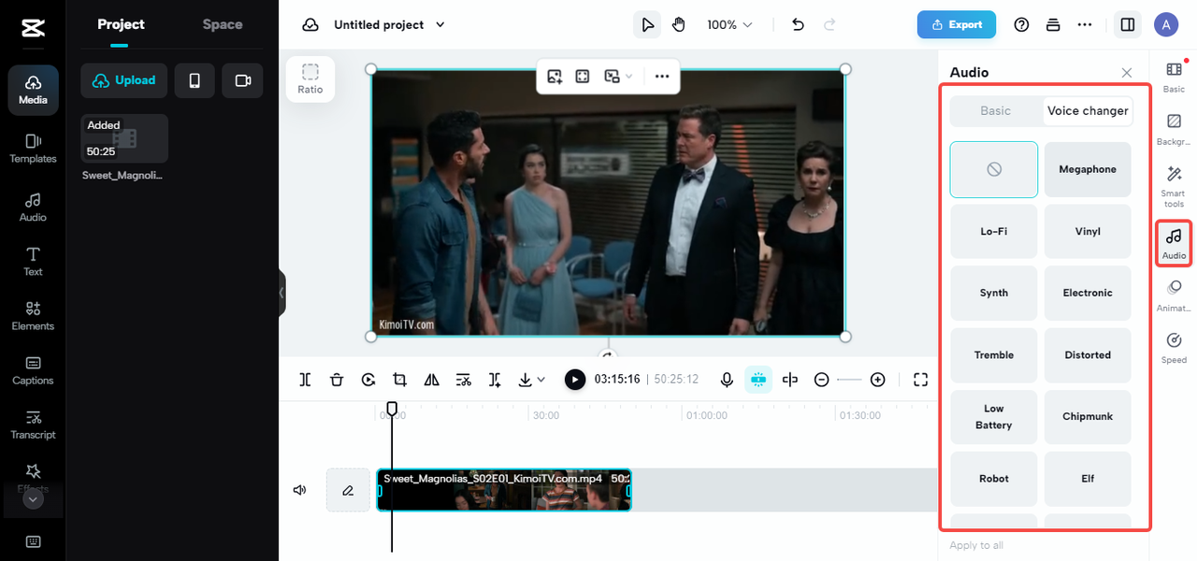This screenshot has height=561, width=1197.
Task: Enter fullscreen preview mode
Action: tap(920, 379)
